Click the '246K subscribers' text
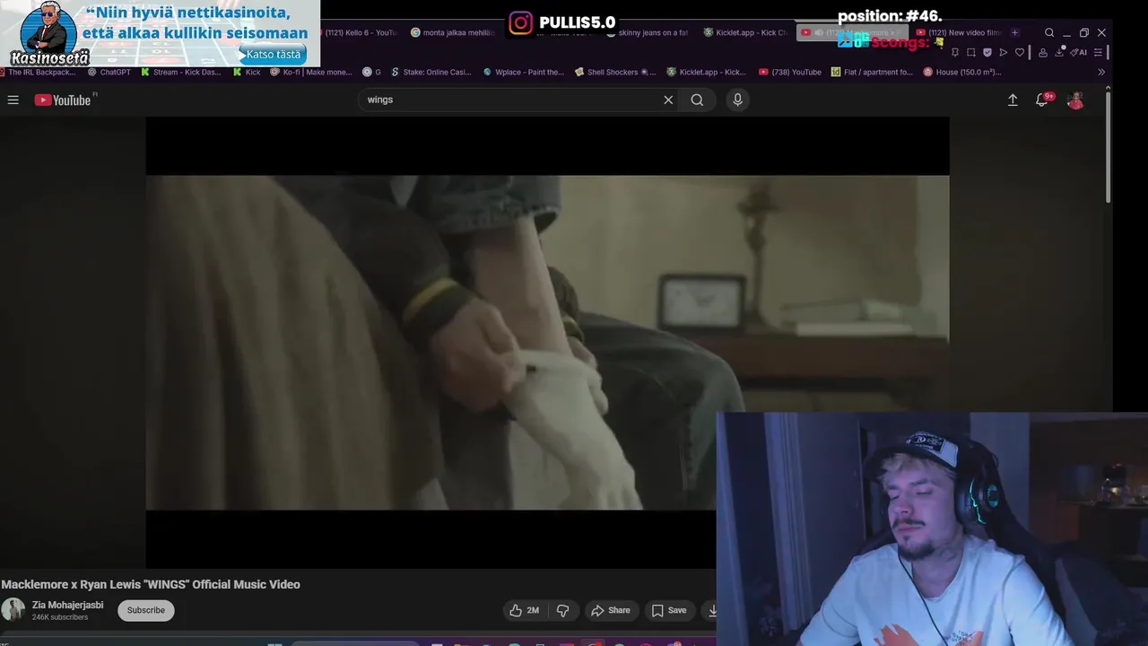The width and height of the screenshot is (1148, 646). [x=60, y=617]
